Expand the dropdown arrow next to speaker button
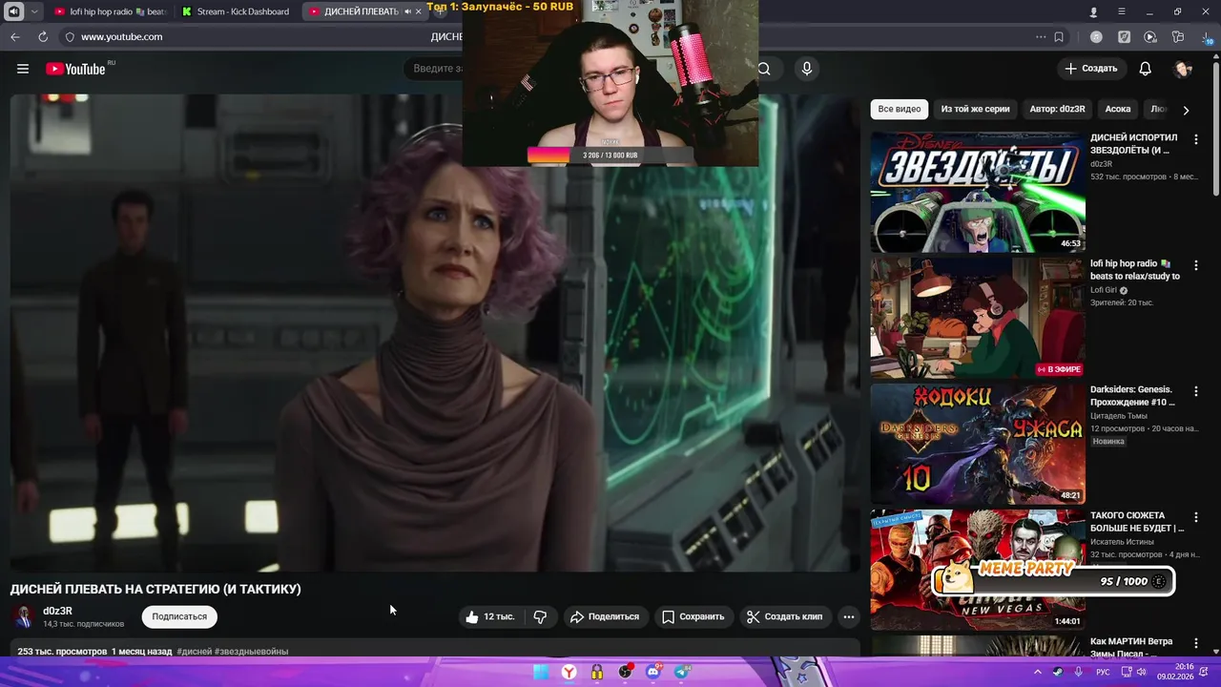The height and width of the screenshot is (687, 1221). (35, 11)
